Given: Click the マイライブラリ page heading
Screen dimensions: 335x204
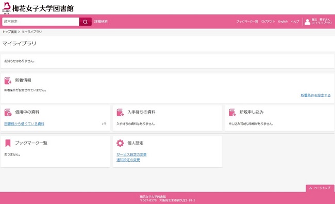Looking at the screenshot, I should tap(19, 43).
